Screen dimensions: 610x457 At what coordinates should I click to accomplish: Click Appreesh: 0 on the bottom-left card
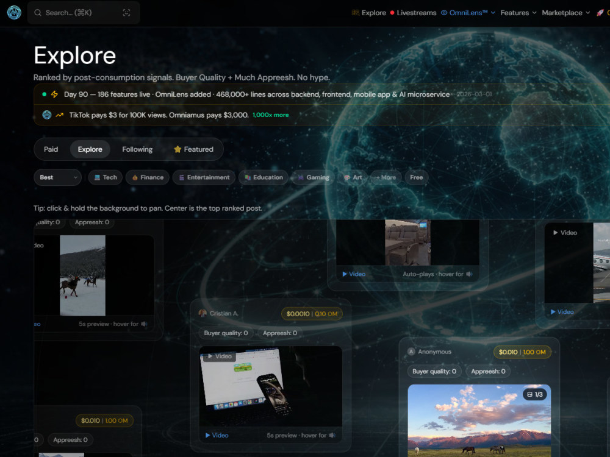pyautogui.click(x=70, y=440)
